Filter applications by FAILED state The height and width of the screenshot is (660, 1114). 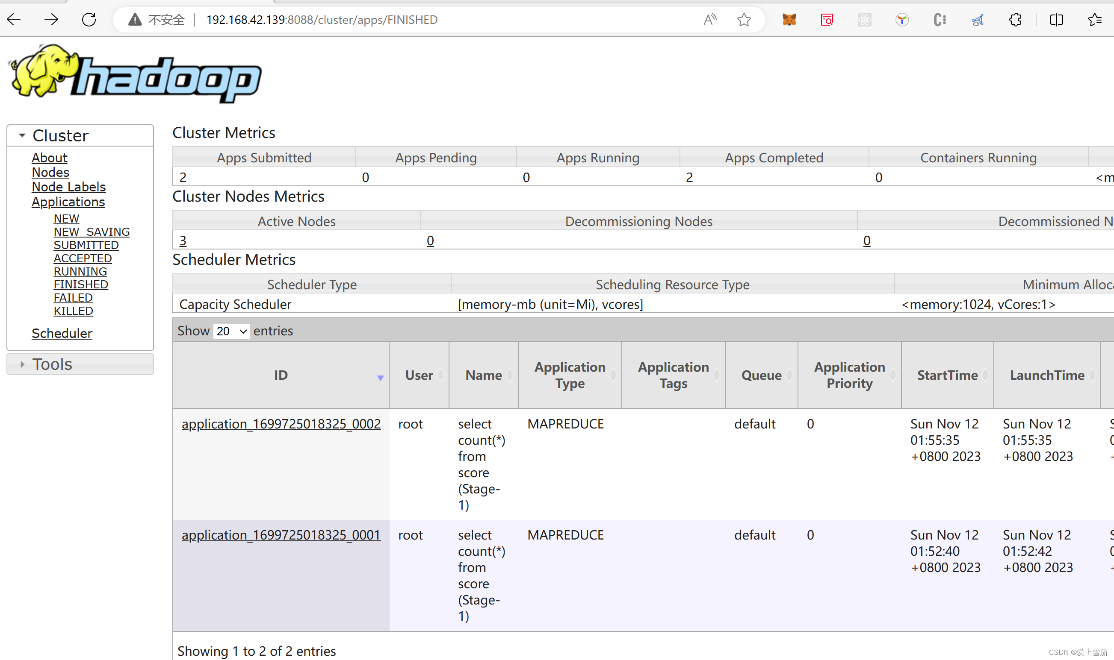pos(73,298)
